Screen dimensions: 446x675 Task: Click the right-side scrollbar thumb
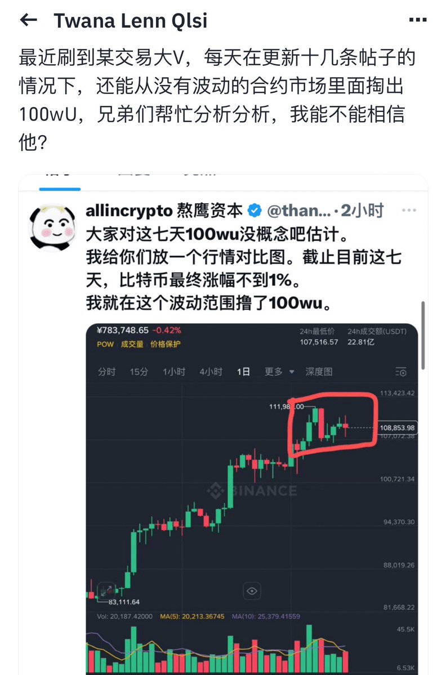[x=423, y=336]
